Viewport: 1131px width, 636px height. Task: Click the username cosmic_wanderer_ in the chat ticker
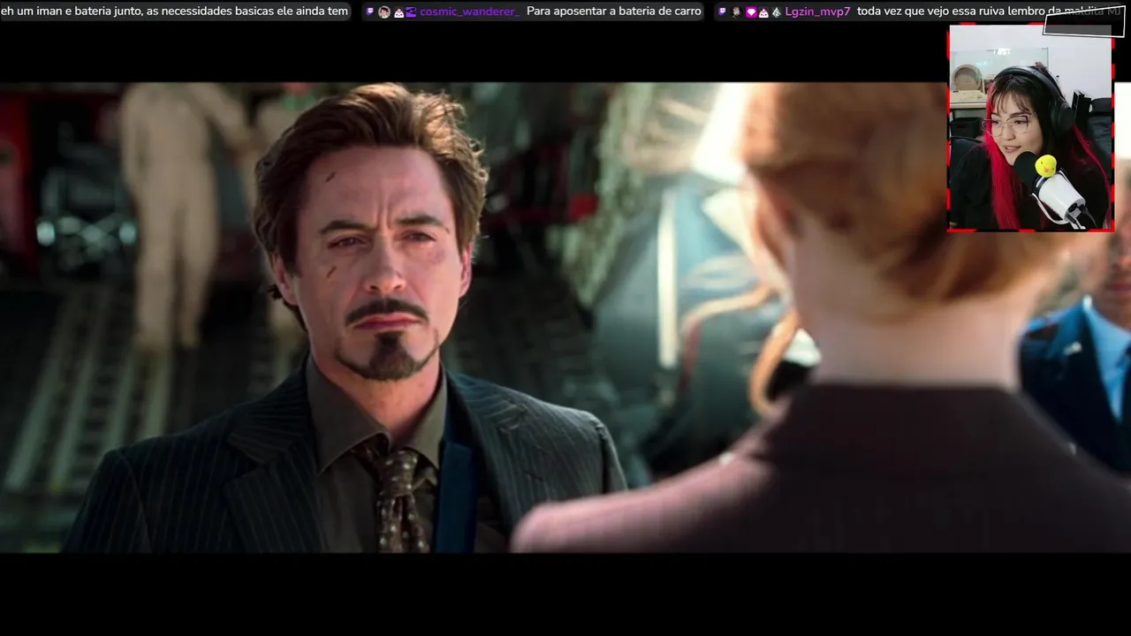tap(469, 11)
